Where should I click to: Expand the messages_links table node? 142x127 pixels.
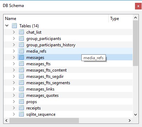click(x=14, y=89)
